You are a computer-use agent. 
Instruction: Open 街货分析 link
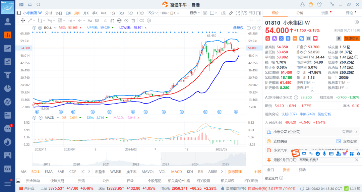click(x=324, y=114)
